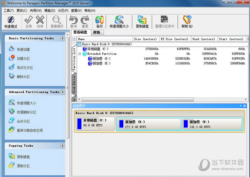
Task: Sort by Start (sectors) column header
Action: 232,39
